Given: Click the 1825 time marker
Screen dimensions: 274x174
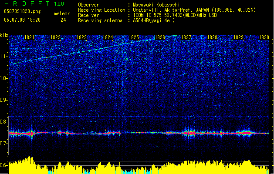Looking at the screenshot, I should pyautogui.click(x=134, y=37).
